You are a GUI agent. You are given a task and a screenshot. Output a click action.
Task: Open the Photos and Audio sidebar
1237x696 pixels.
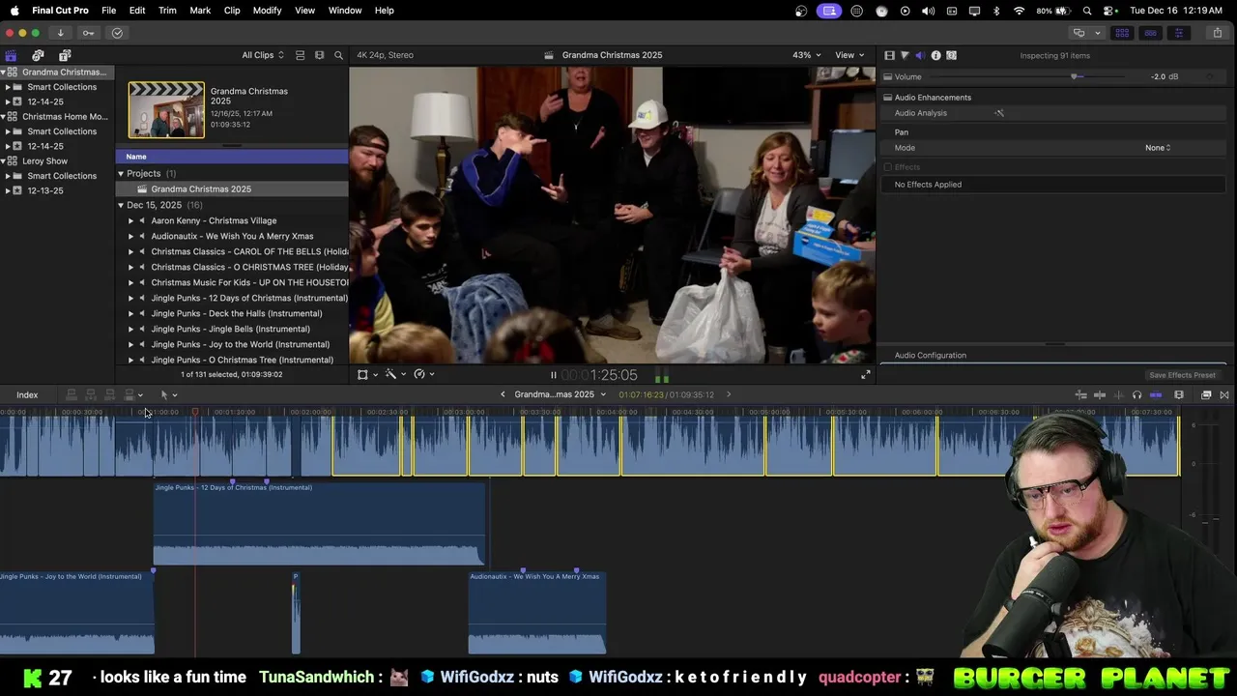tap(38, 55)
